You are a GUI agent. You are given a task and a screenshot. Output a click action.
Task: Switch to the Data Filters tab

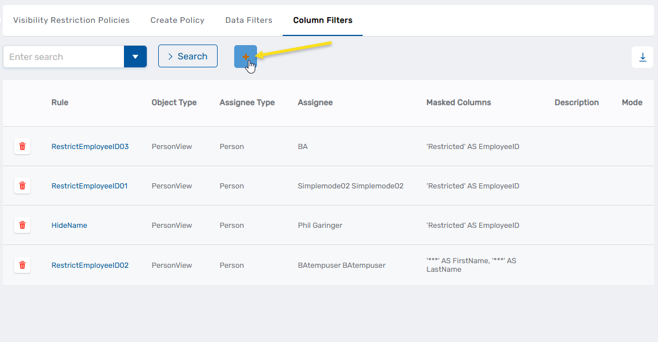coord(248,20)
